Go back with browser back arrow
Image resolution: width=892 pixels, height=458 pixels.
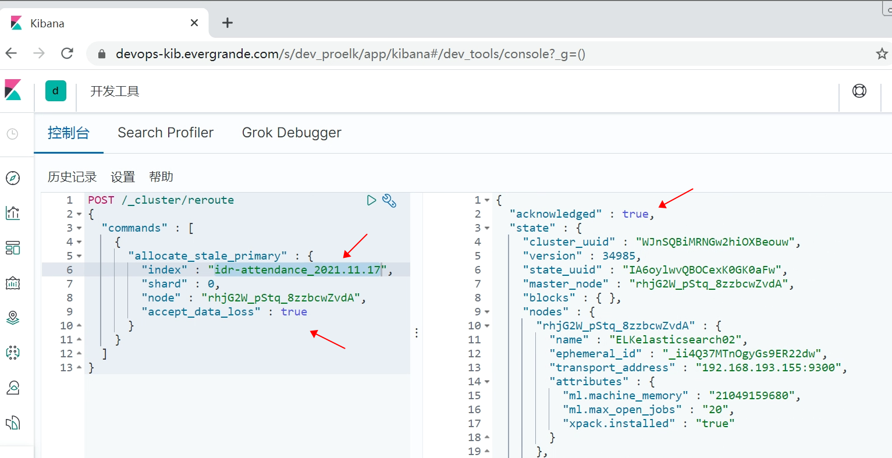click(11, 54)
